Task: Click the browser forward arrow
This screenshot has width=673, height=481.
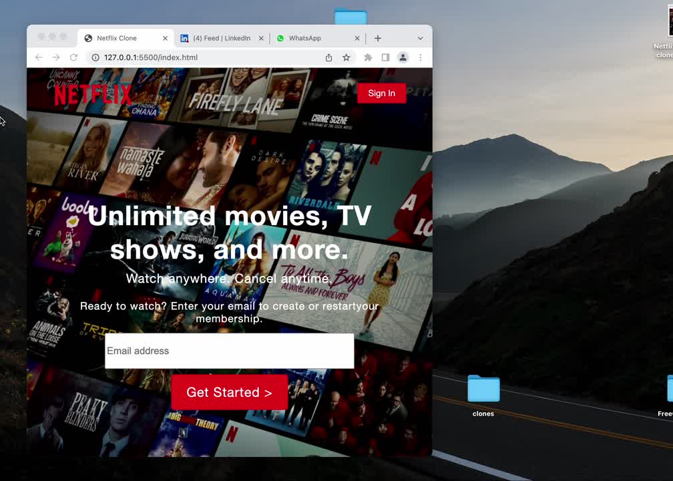Action: pyautogui.click(x=56, y=57)
